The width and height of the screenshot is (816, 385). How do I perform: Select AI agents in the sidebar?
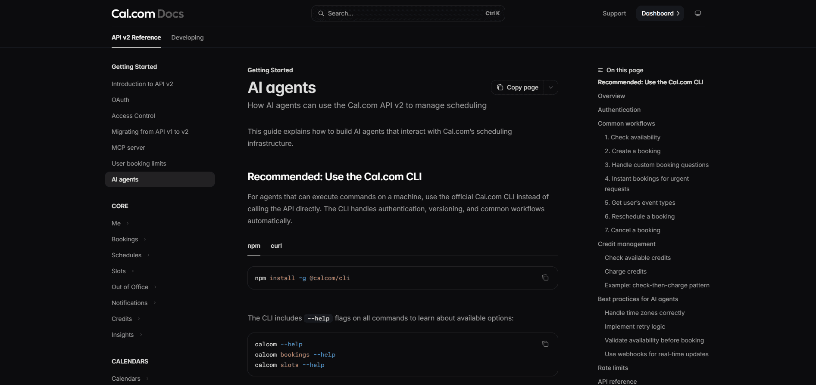(160, 179)
